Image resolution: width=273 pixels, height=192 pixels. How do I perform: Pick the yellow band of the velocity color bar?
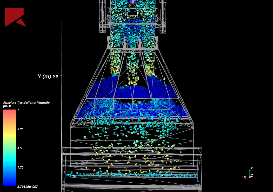[x=10, y=133]
